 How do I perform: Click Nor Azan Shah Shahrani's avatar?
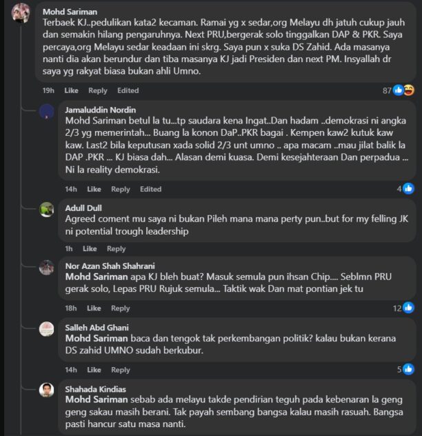click(x=47, y=268)
